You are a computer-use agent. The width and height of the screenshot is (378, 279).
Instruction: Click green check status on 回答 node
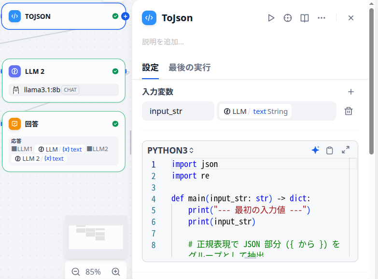pyautogui.click(x=115, y=124)
